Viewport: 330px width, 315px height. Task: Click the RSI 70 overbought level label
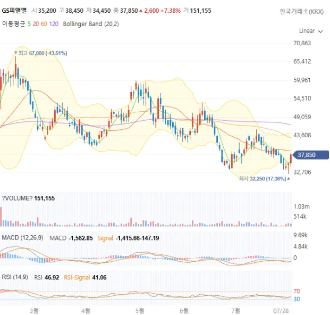click(297, 291)
